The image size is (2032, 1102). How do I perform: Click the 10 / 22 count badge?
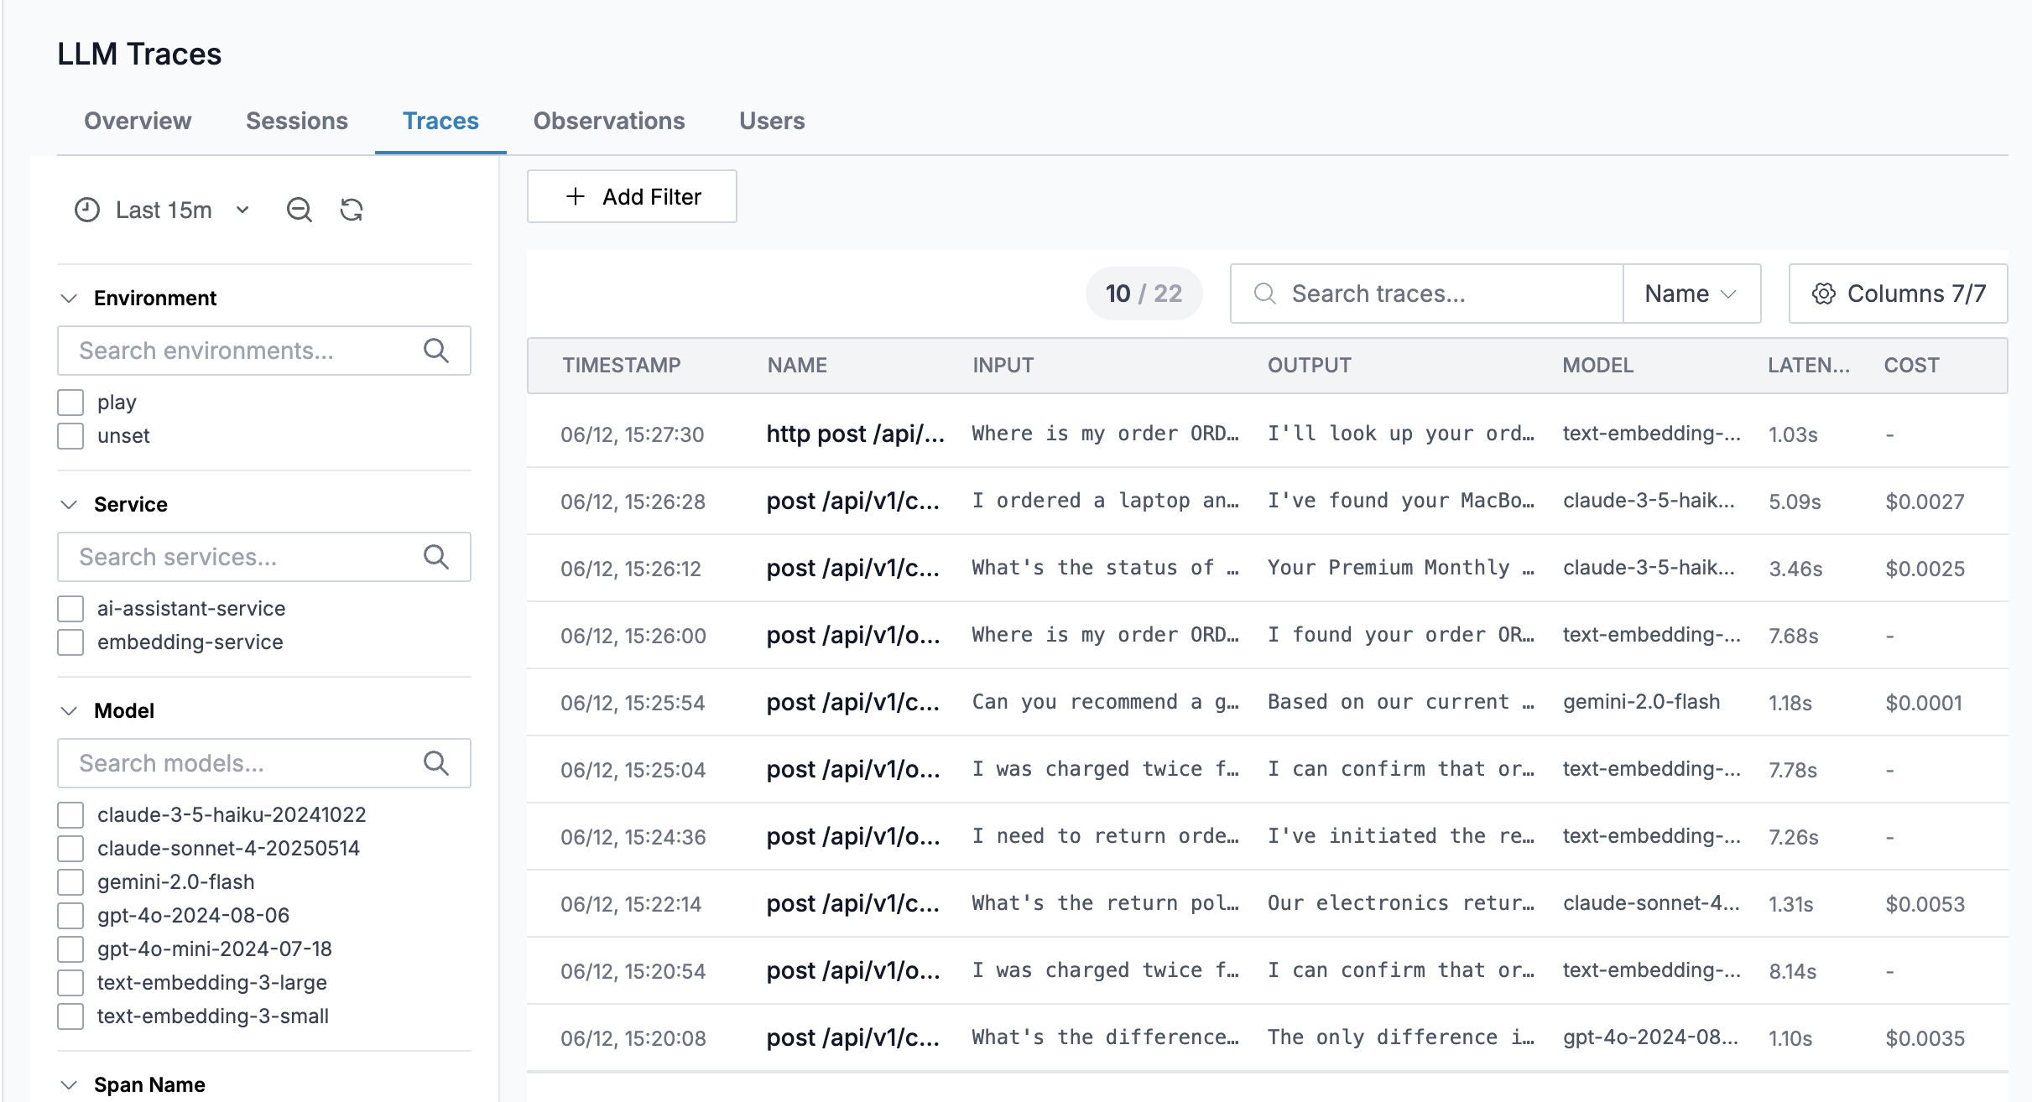[x=1144, y=294]
